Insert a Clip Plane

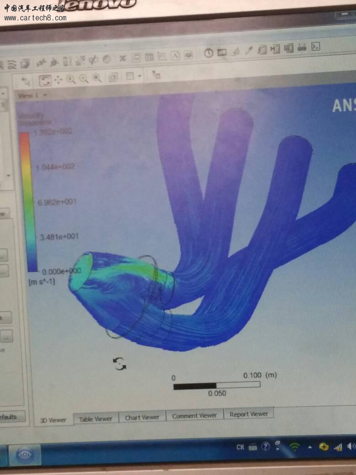click(93, 60)
